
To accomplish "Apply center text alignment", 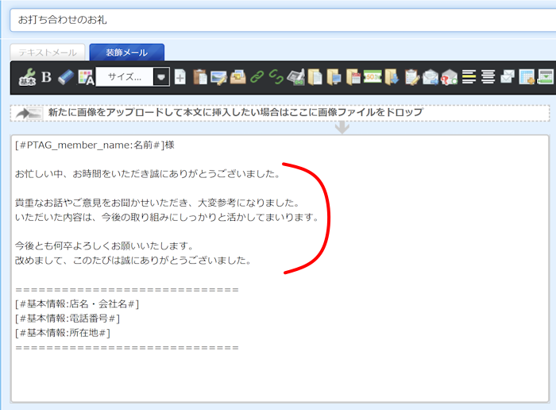I will coord(488,77).
